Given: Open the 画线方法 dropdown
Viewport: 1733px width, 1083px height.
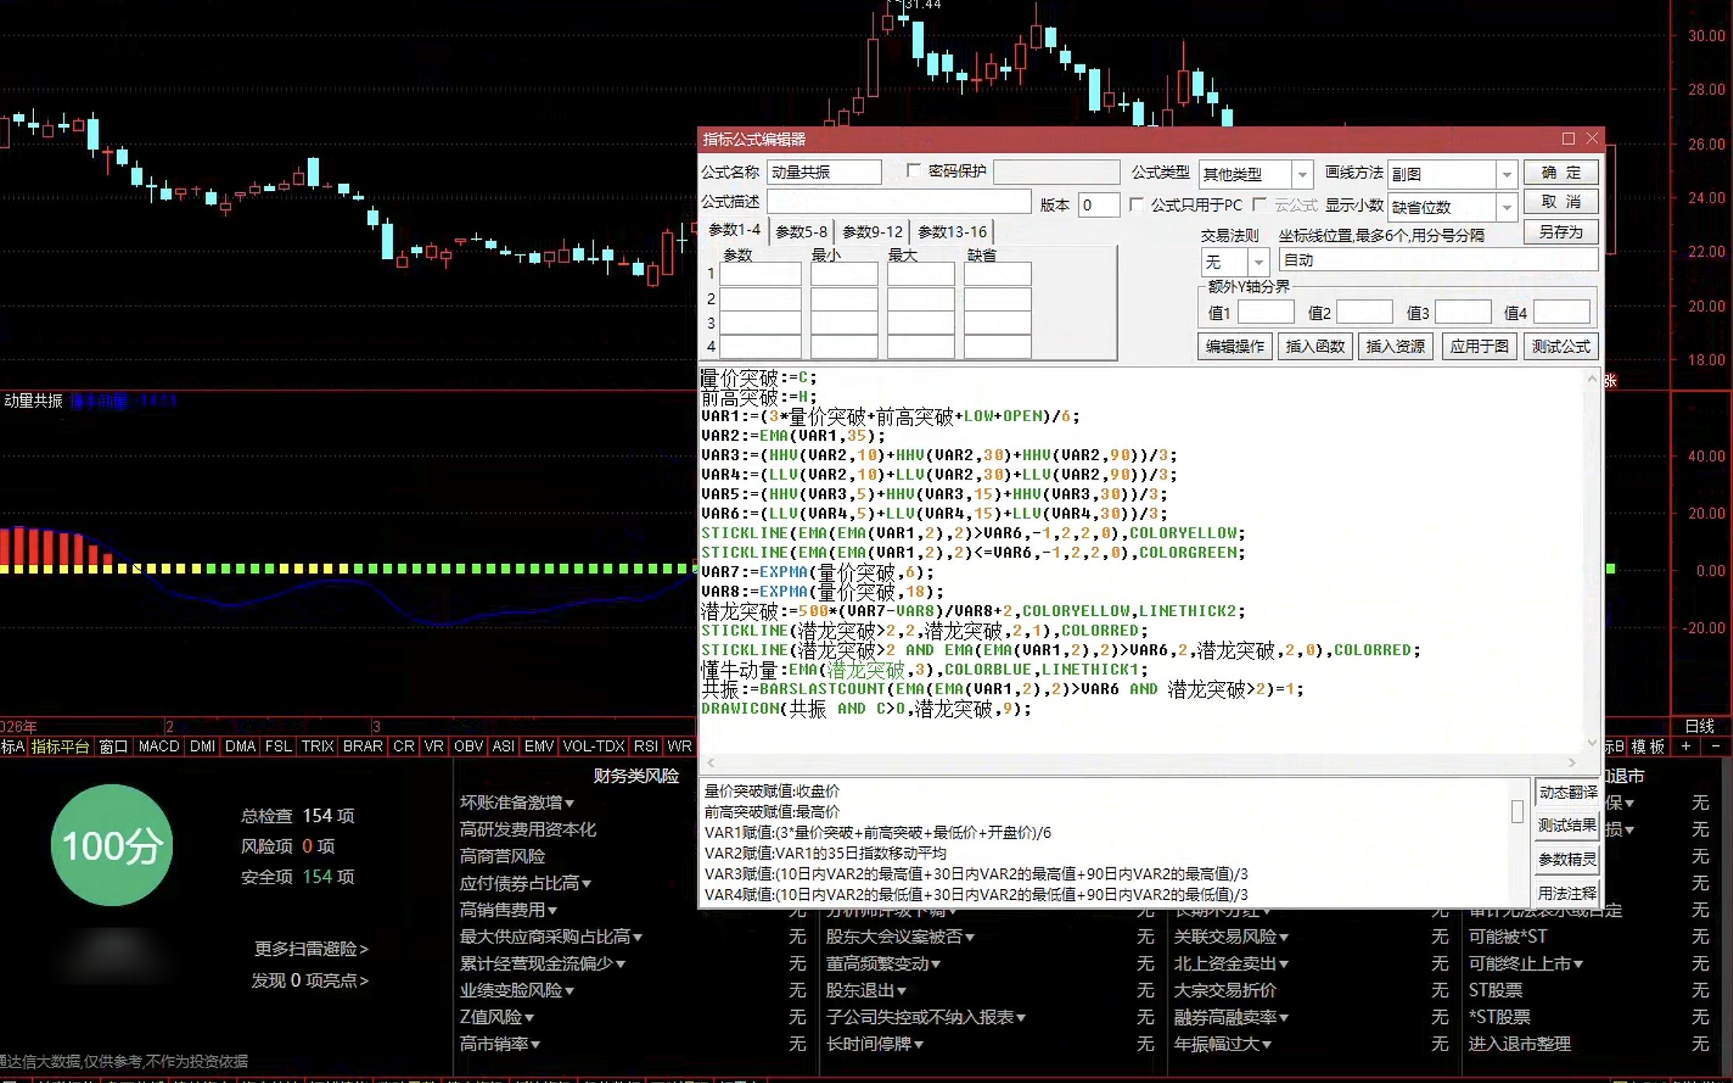Looking at the screenshot, I should (1506, 175).
